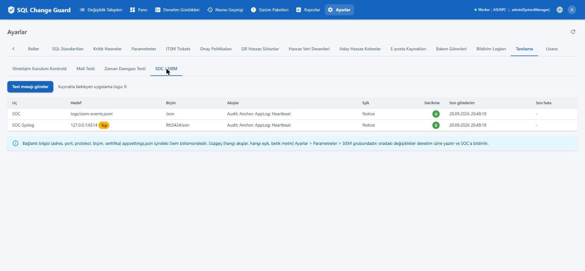Switch to E-posta Kaynakları tab
The height and width of the screenshot is (271, 585).
(408, 49)
